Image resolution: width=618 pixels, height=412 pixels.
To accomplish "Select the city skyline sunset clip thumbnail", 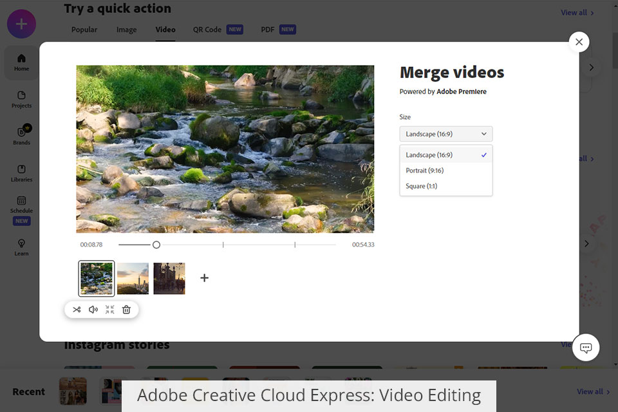I will coord(133,278).
